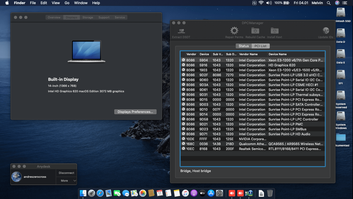
Task: Click the device ID 5904 cell
Action: [204, 60]
